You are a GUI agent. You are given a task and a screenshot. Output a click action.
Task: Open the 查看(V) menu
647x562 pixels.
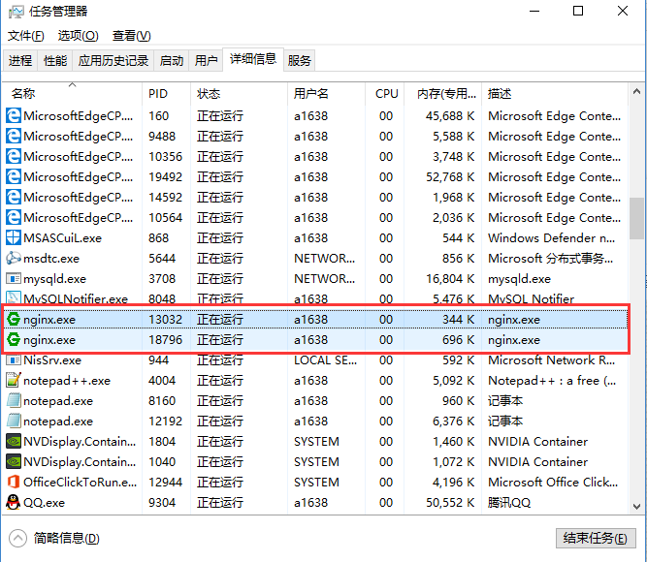[x=132, y=36]
